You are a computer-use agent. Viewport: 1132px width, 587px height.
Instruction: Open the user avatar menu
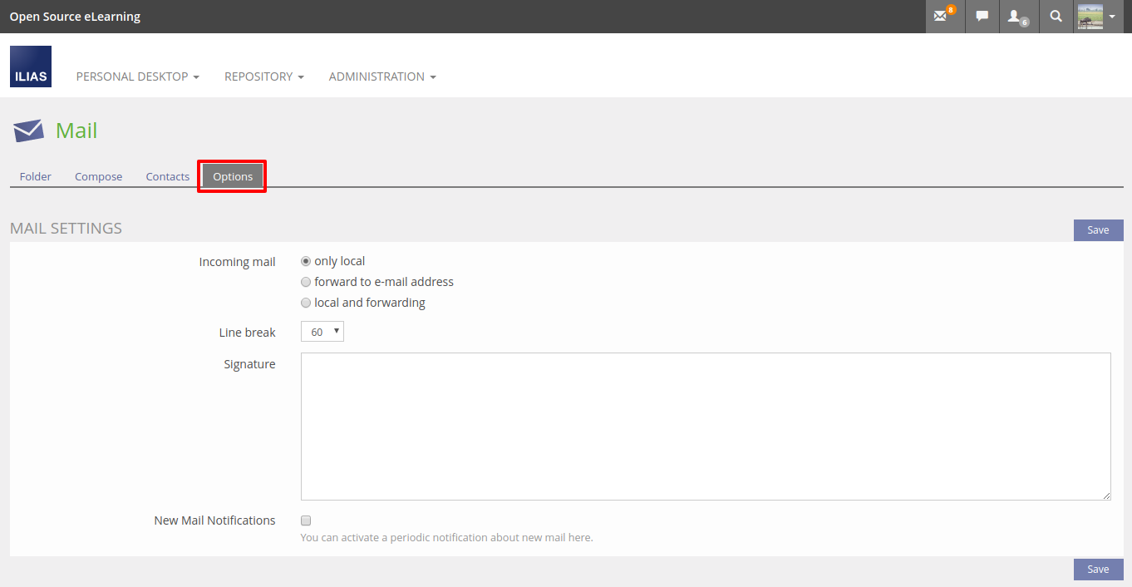1096,16
